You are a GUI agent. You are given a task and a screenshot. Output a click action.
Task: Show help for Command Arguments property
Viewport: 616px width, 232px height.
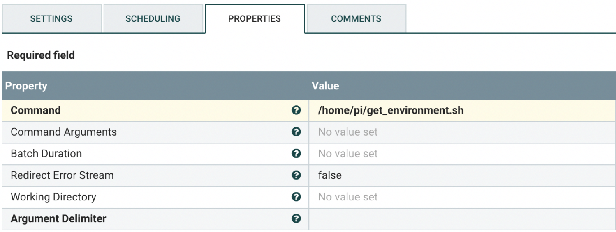(296, 132)
